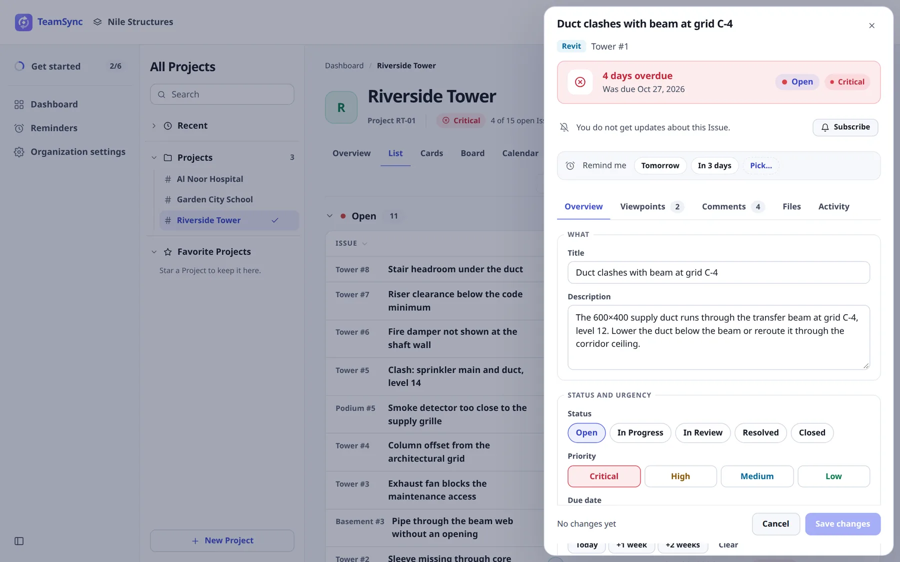
Task: Collapse the Favorite Projects section
Action: (x=154, y=252)
